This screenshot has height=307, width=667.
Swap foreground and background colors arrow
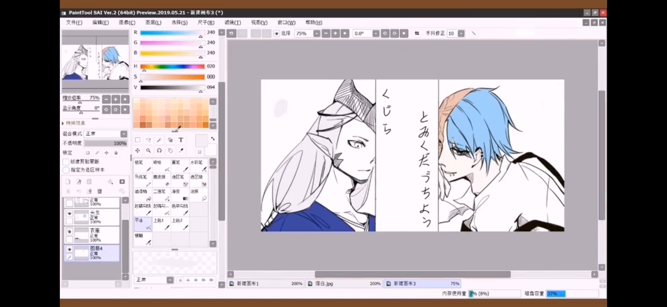pyautogui.click(x=213, y=139)
